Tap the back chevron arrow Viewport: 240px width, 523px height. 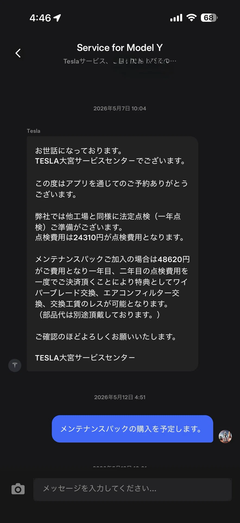coord(18,53)
